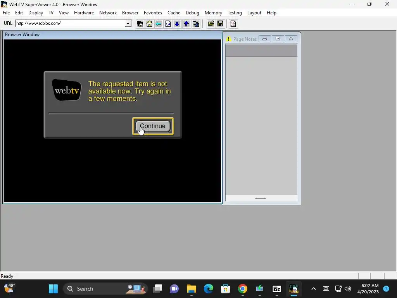Open the Memory menu
Image resolution: width=397 pixels, height=298 pixels.
(x=213, y=13)
